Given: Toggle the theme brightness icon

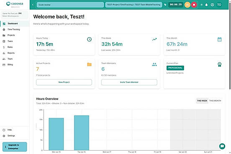Looking at the screenshot, I should [202, 5].
